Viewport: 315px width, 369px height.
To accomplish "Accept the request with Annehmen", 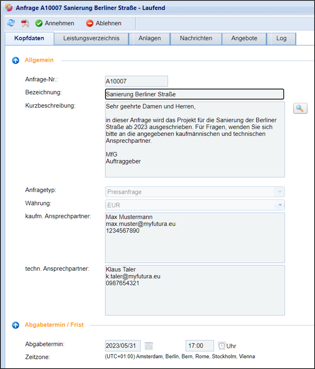I will (x=55, y=23).
